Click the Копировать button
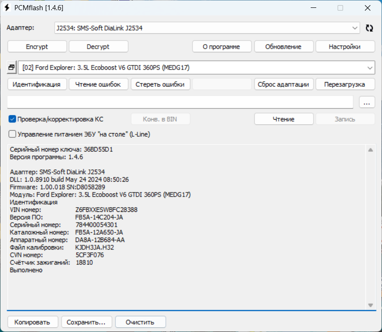The width and height of the screenshot is (382, 332). click(x=33, y=322)
